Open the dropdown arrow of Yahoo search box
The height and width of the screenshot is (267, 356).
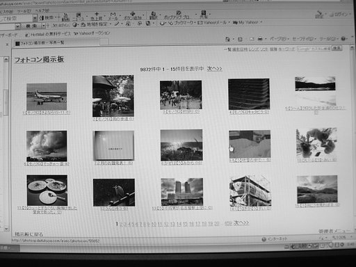[17, 26]
